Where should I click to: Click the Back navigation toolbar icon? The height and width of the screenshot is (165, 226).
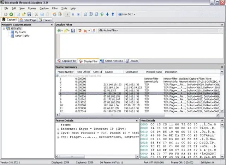click(6, 14)
